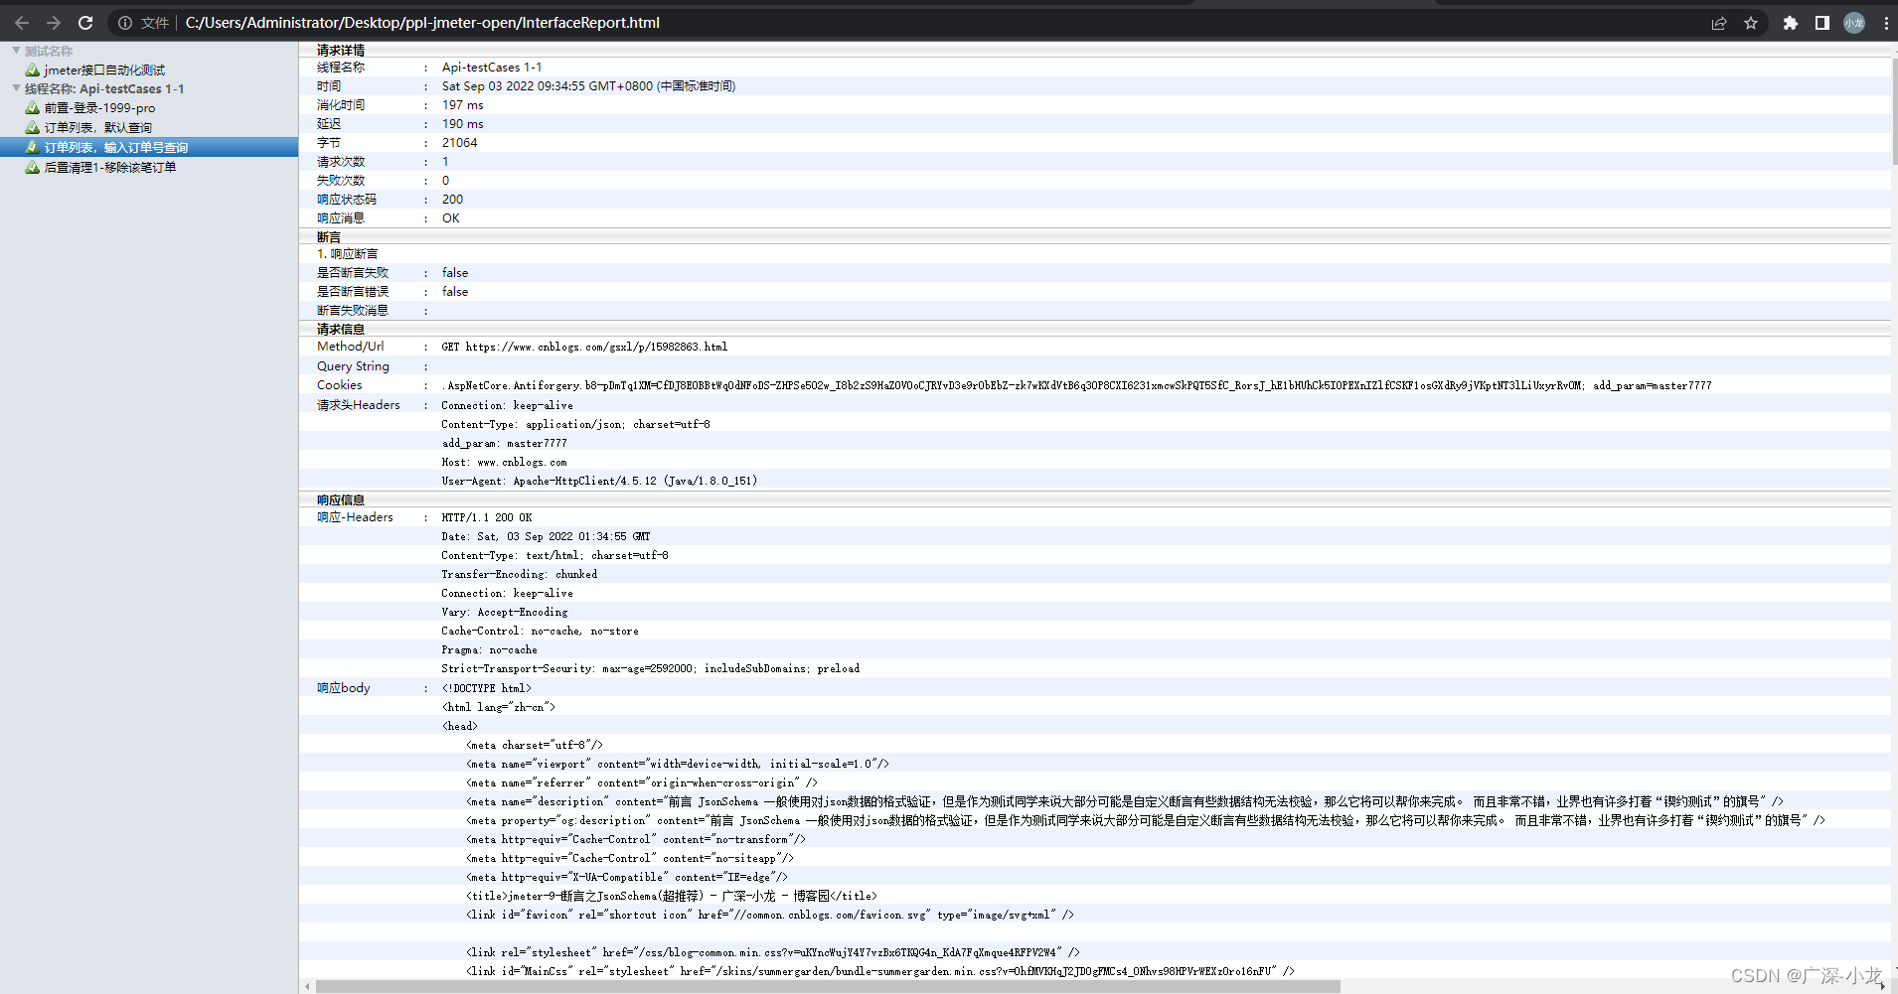Click status icon of jmeter接口自动化测试
This screenshot has height=994, width=1898.
click(33, 70)
